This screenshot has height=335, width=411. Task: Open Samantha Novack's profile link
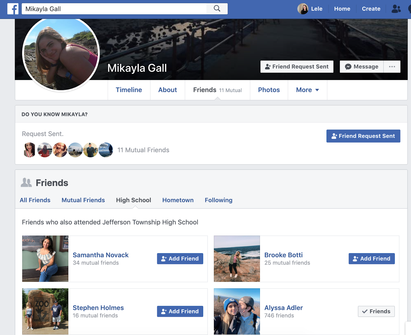(x=101, y=255)
